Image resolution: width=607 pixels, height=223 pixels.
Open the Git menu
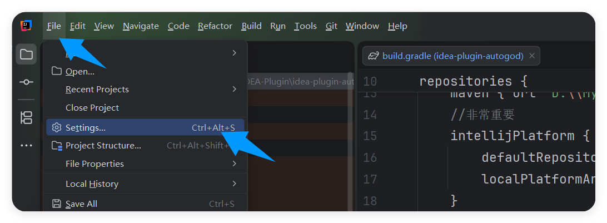pos(331,26)
